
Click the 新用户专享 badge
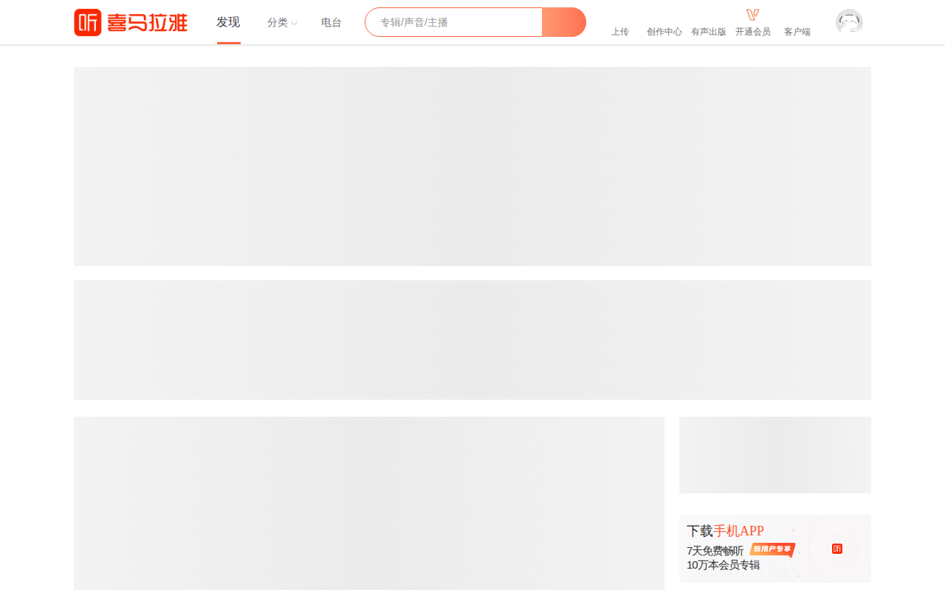click(772, 549)
